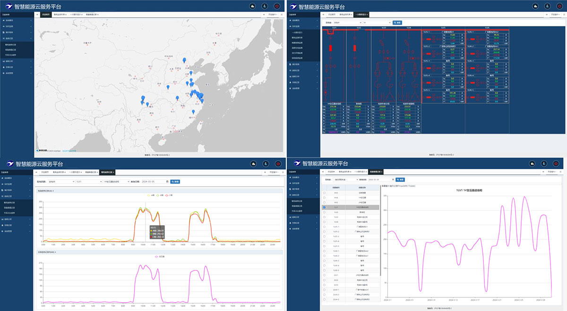Tick the first checkbox in the cabinet list

[324, 193]
